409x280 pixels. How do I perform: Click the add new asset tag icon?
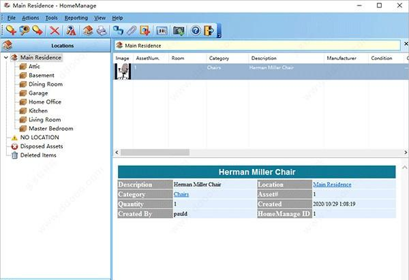click(x=11, y=31)
